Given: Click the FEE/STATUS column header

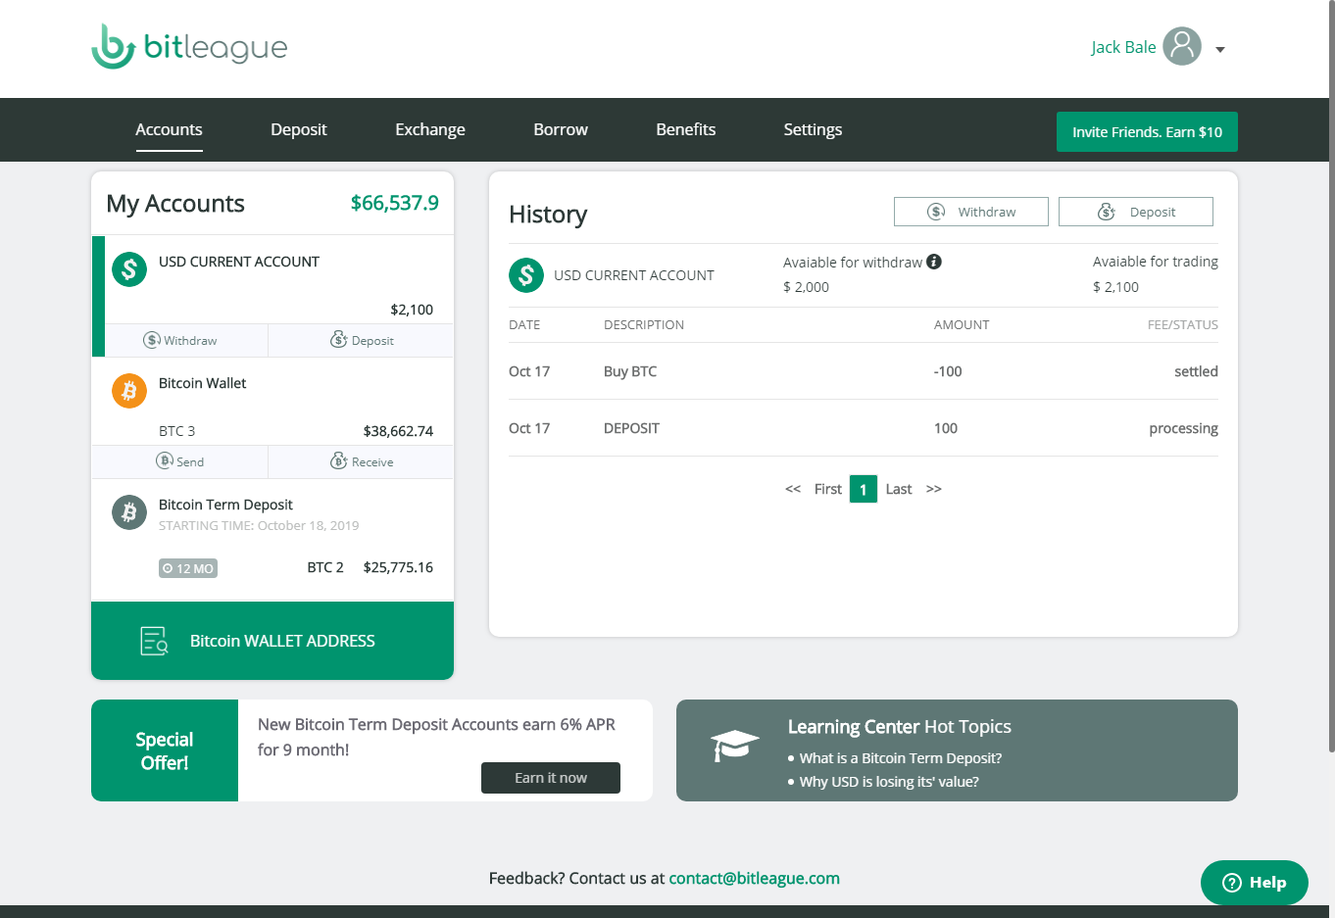Looking at the screenshot, I should [x=1183, y=324].
